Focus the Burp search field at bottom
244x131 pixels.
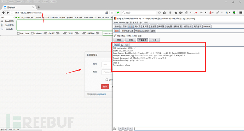(189, 129)
